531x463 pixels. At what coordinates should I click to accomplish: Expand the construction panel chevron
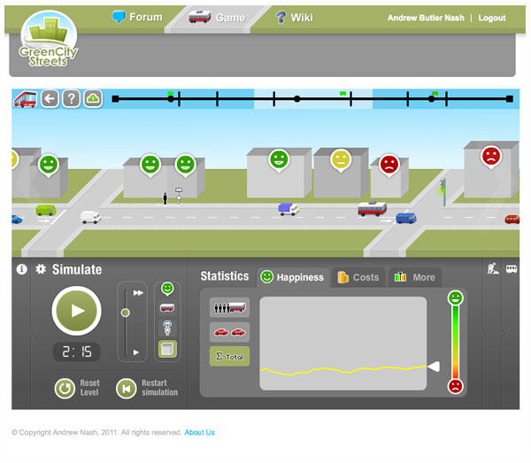[485, 333]
